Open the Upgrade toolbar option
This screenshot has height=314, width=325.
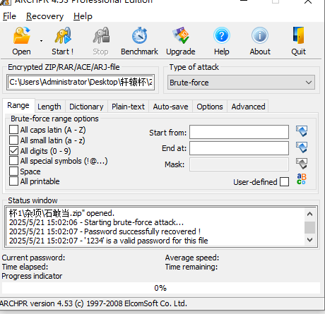pyautogui.click(x=181, y=41)
